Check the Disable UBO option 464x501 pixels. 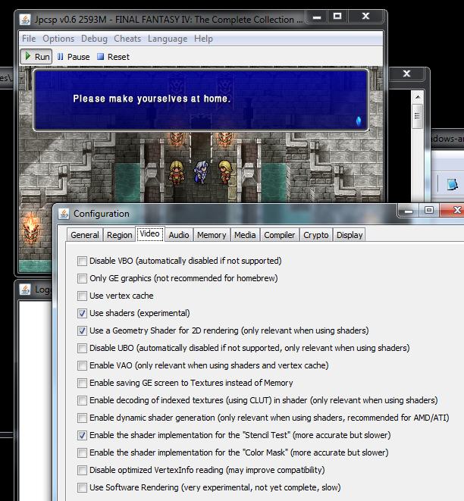tap(82, 348)
